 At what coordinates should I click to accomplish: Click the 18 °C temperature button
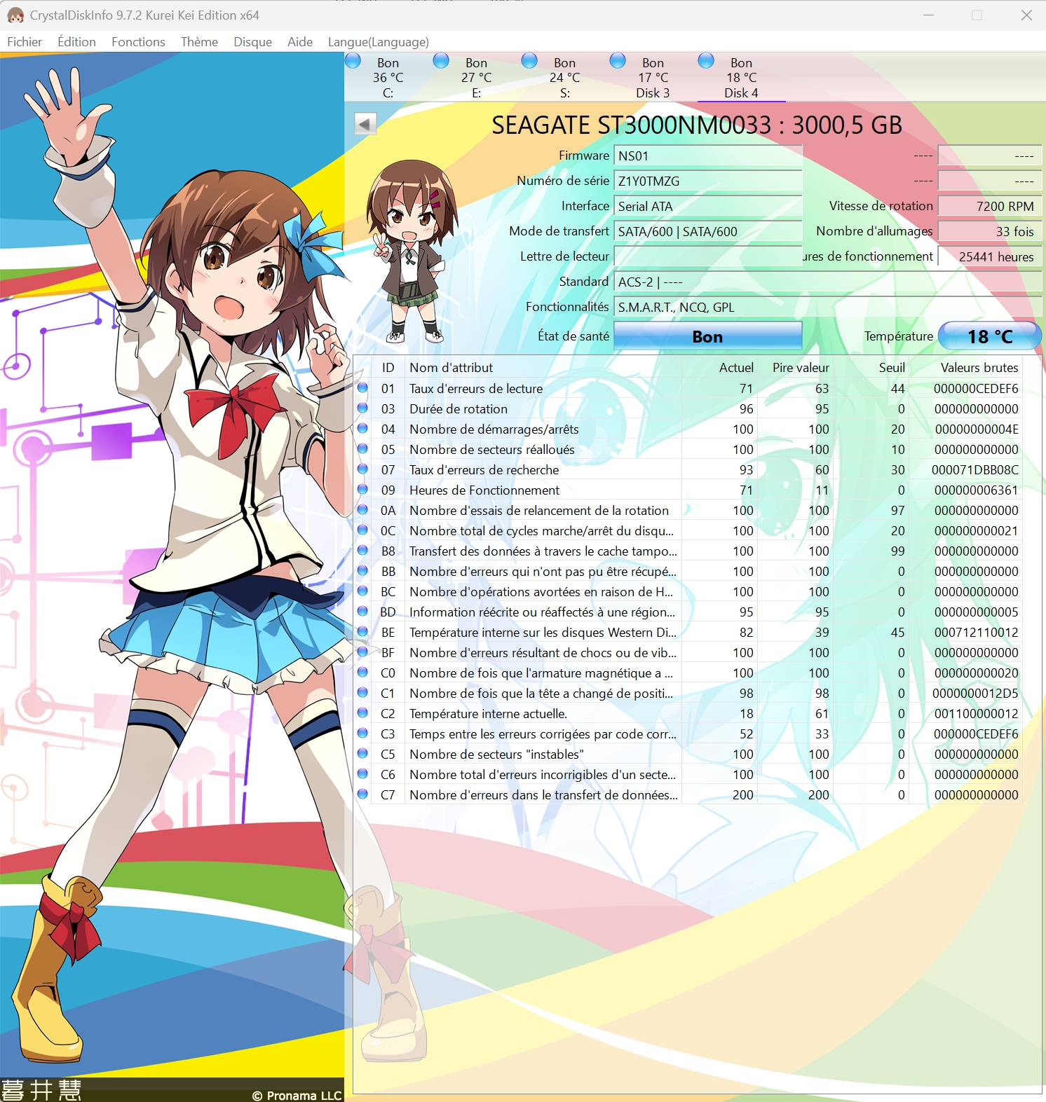click(x=989, y=336)
